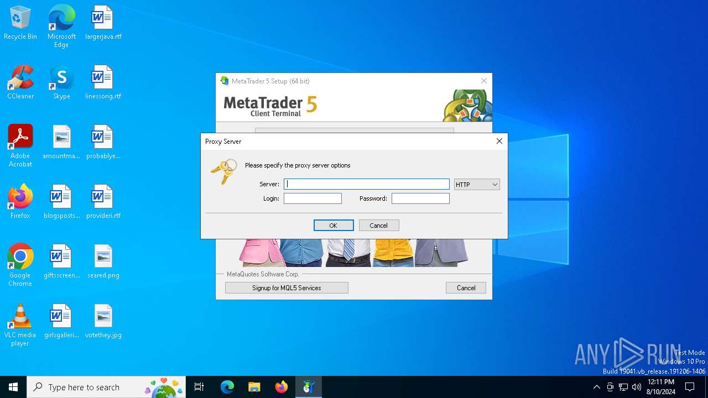Select the provideri.rtf document icon
This screenshot has height=398, width=708.
[x=103, y=202]
